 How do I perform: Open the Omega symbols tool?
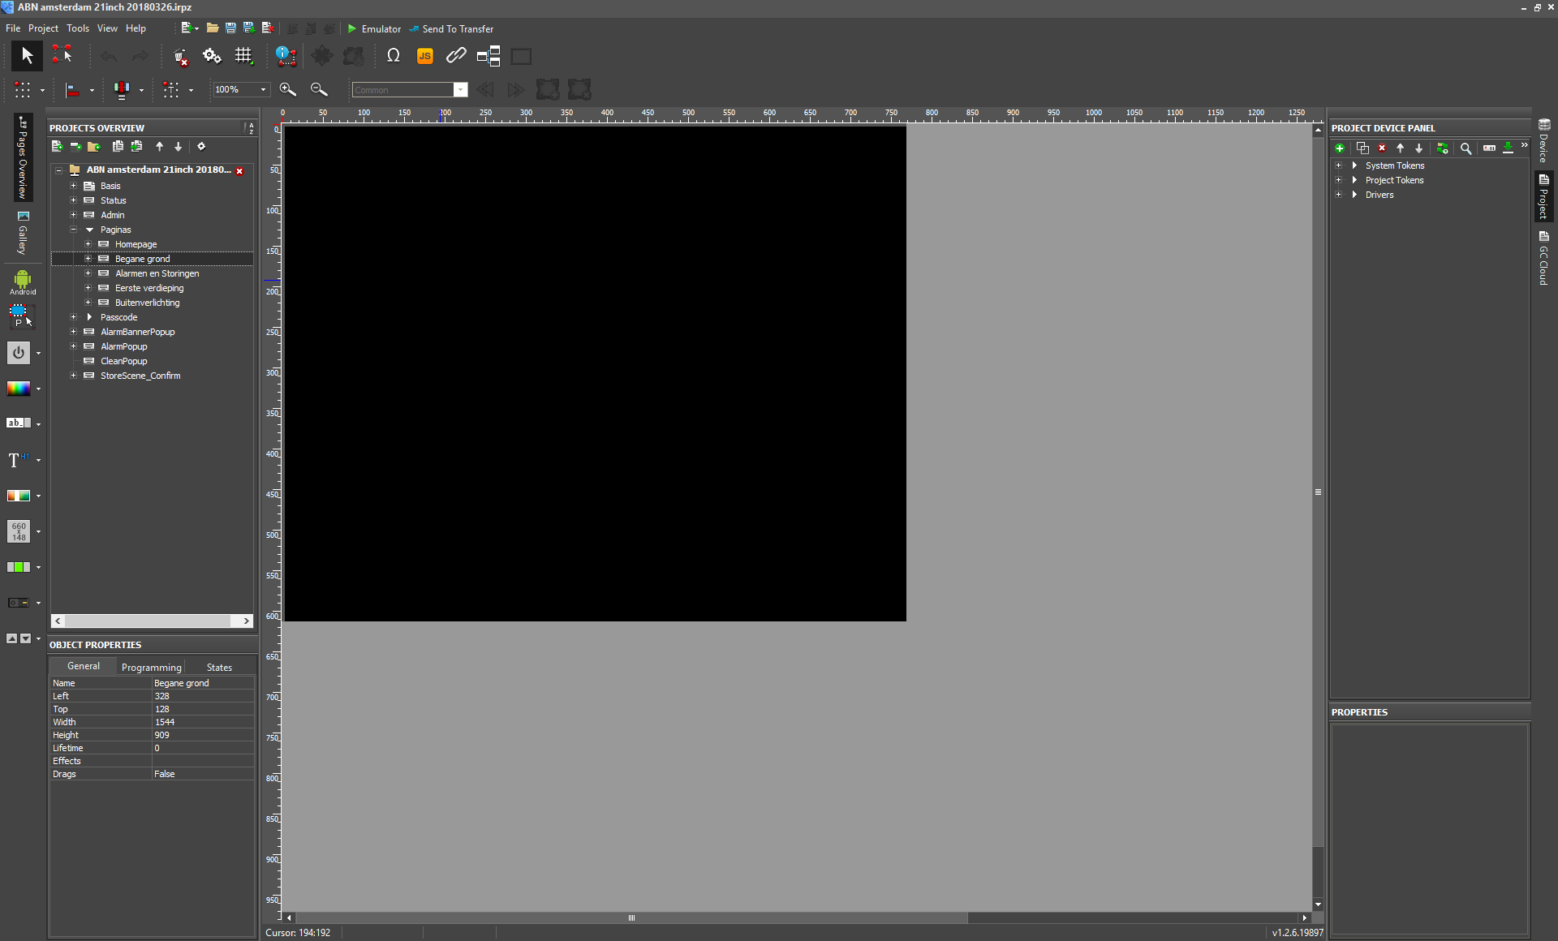(x=394, y=56)
